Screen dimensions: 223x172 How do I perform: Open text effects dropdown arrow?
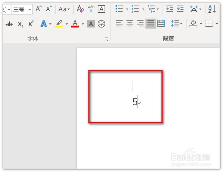coord(50,24)
